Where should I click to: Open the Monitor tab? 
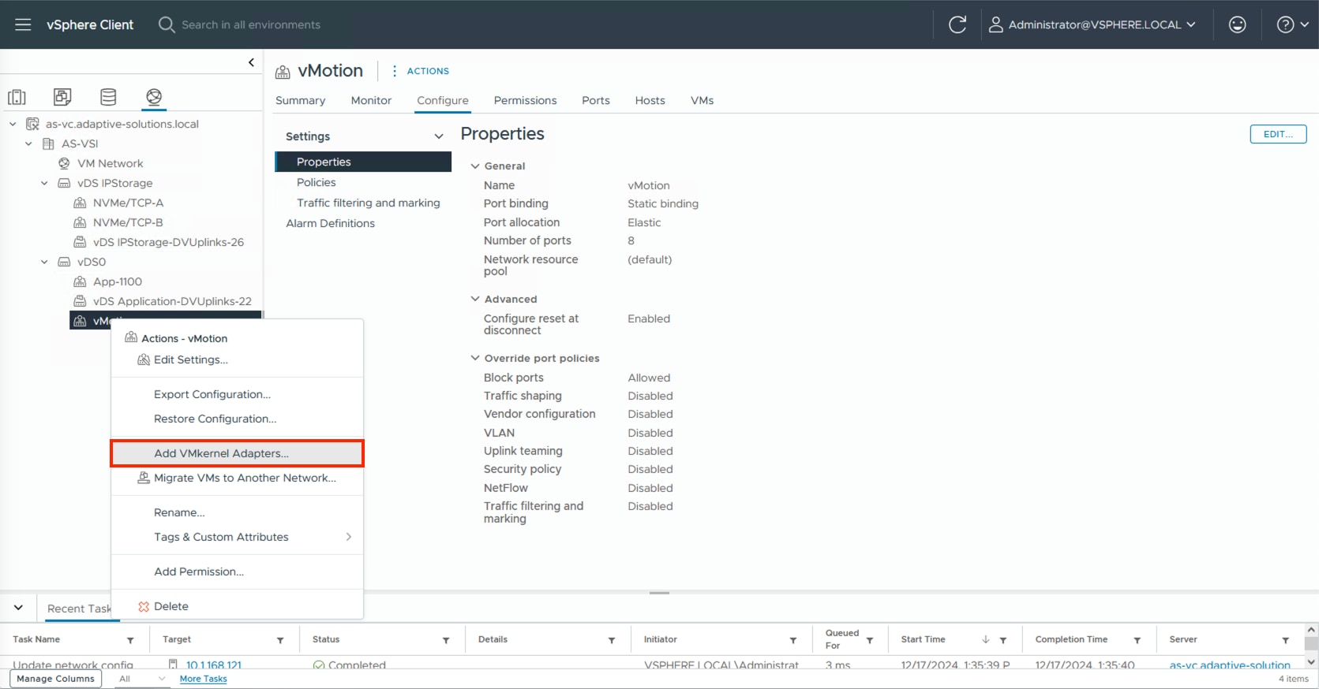371,100
